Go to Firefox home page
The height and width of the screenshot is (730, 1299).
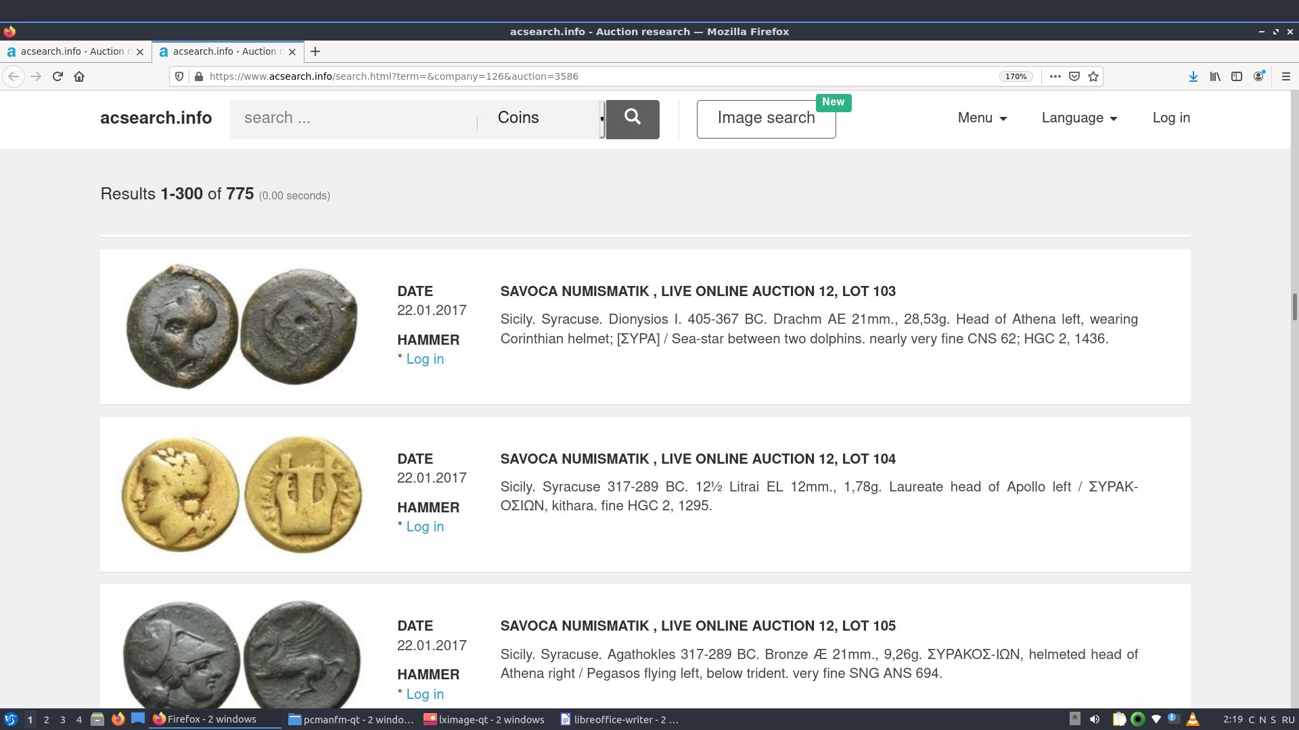click(x=79, y=76)
